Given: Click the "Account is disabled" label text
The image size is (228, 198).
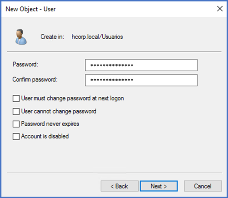Looking at the screenshot, I should pos(45,136).
